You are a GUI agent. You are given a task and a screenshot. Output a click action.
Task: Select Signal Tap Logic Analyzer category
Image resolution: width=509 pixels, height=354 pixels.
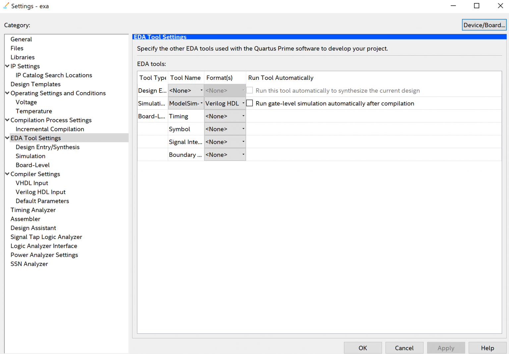pyautogui.click(x=46, y=237)
